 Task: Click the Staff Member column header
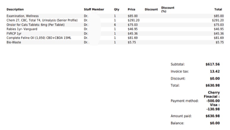(x=94, y=9)
